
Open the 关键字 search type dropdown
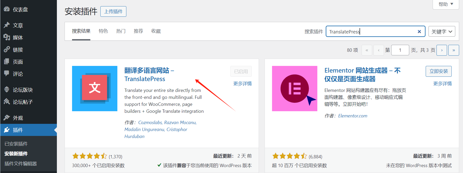442,31
